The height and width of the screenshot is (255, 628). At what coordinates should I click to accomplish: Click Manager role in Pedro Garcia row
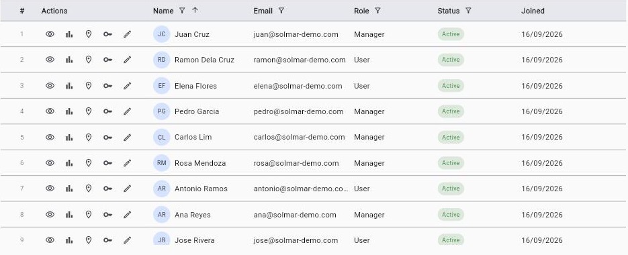pyautogui.click(x=369, y=111)
